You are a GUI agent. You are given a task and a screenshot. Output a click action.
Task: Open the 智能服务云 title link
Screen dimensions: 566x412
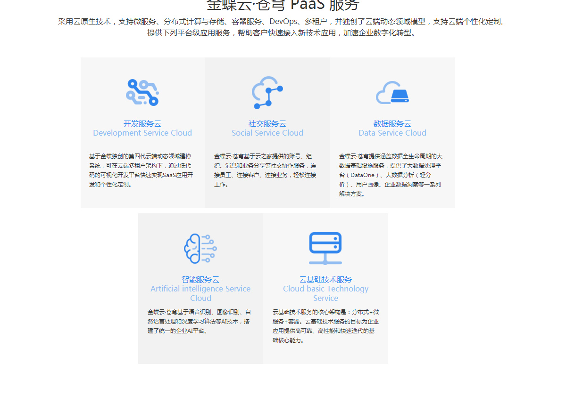[x=200, y=280]
